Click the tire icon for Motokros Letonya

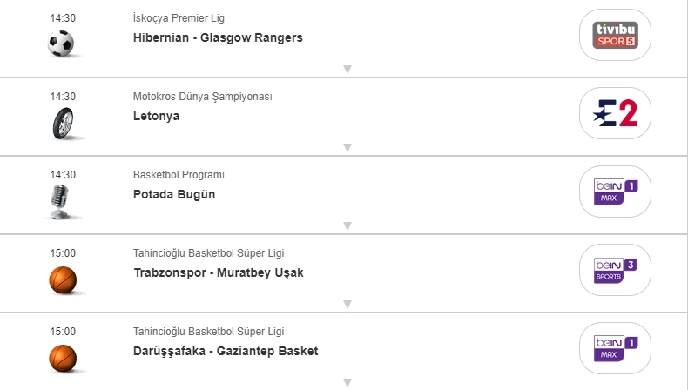point(62,123)
